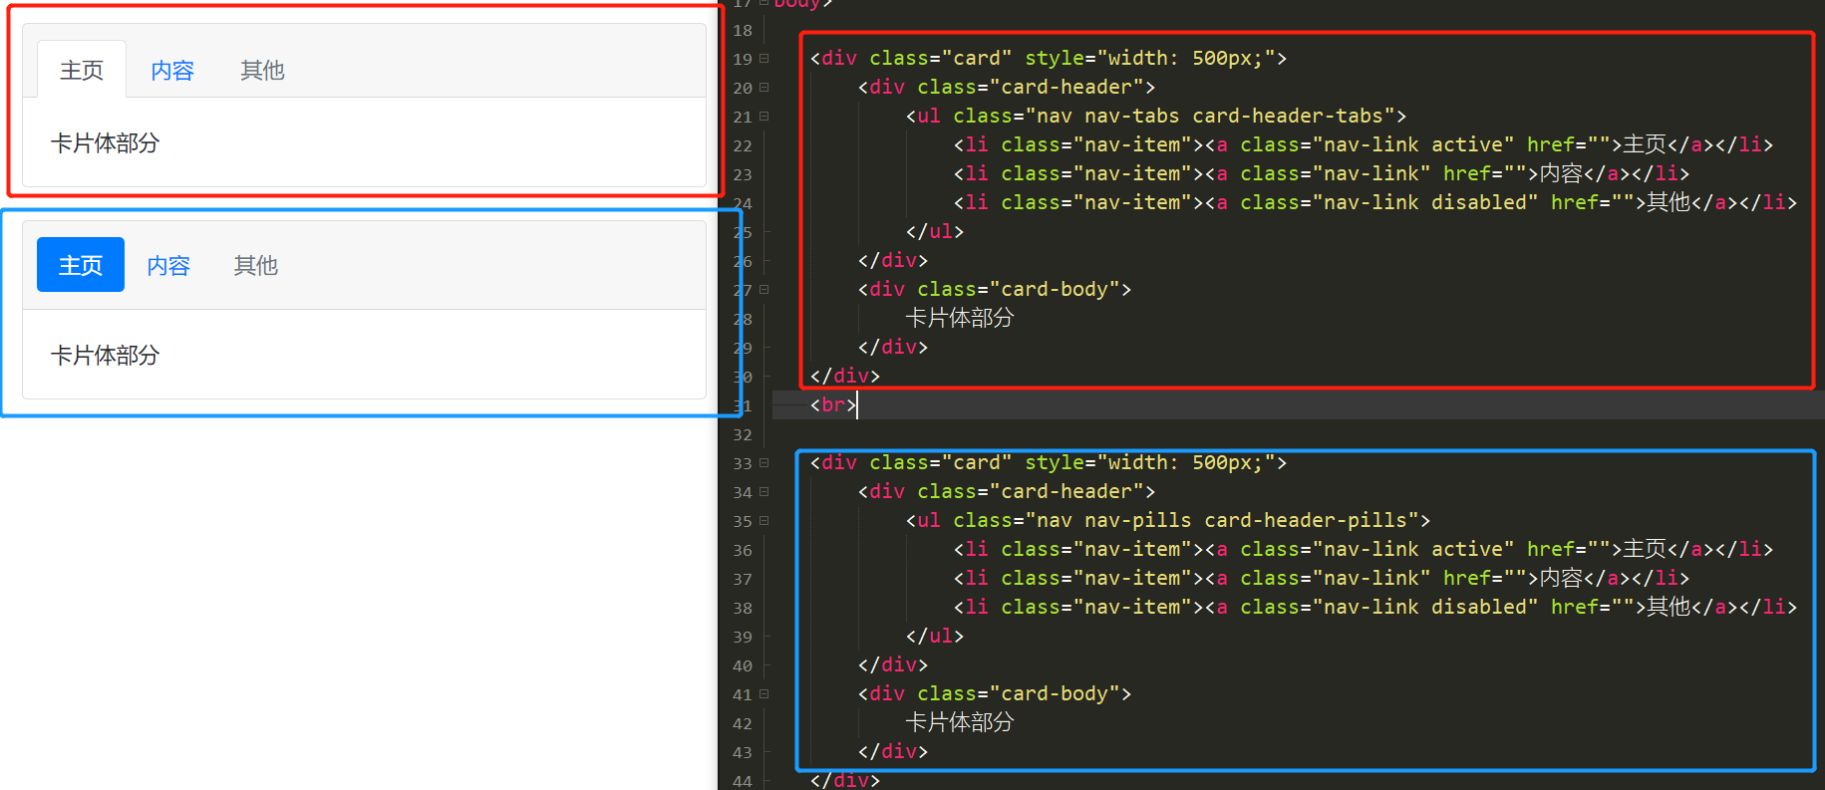Click line number 32 in the gutter
The width and height of the screenshot is (1825, 790).
[x=743, y=435]
